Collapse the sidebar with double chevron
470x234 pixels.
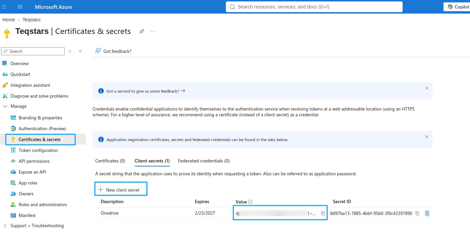pos(80,51)
